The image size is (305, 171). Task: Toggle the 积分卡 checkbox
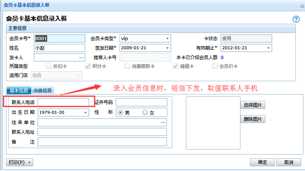pyautogui.click(x=88, y=66)
